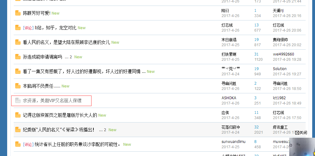Click folder icon beside 孙连成能申请调离吗 thread
The width and height of the screenshot is (315, 156).
(x=18, y=57)
